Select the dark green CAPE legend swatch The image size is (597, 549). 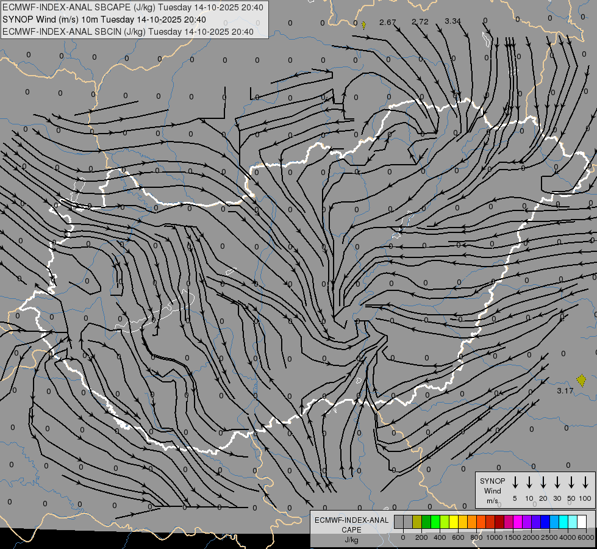[x=426, y=522]
